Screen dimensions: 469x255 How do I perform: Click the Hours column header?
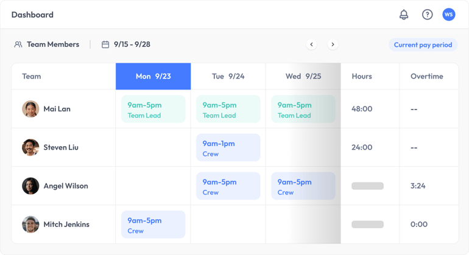[x=362, y=76]
